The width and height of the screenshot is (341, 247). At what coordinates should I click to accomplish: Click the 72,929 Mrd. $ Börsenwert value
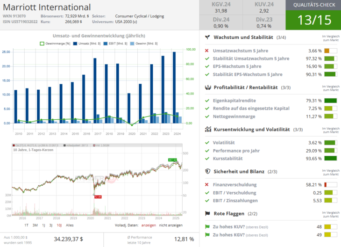[77, 16]
